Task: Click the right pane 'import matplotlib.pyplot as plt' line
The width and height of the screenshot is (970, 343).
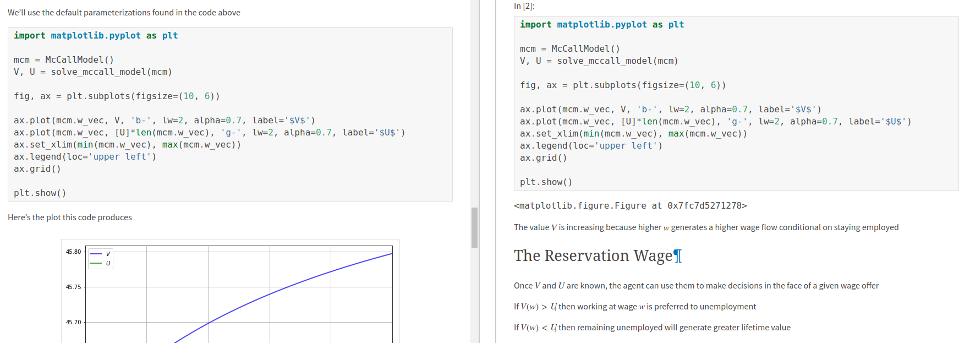Action: click(x=602, y=25)
